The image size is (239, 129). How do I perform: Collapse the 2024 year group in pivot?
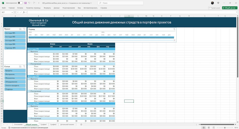pos(51,44)
